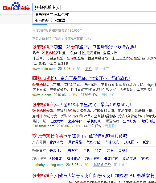Open 母婴钜惠 recommendation link
Image resolution: width=156 pixels, height=183 pixels.
coord(111,159)
